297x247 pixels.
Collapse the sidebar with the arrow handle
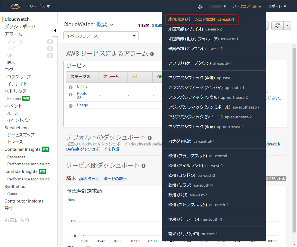click(55, 30)
